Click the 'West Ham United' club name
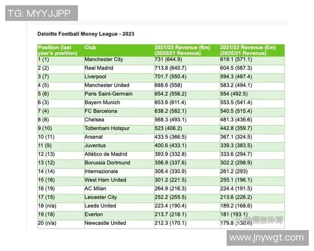Image resolution: width=314 pixels, height=251 pixels. (105, 180)
